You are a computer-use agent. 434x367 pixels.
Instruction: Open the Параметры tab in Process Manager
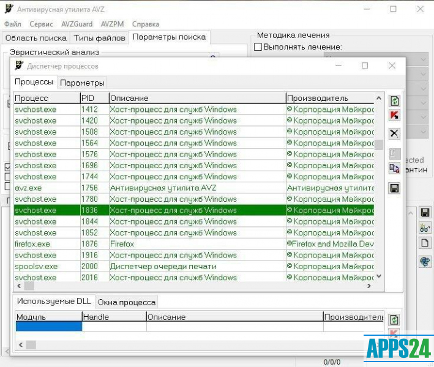point(82,83)
